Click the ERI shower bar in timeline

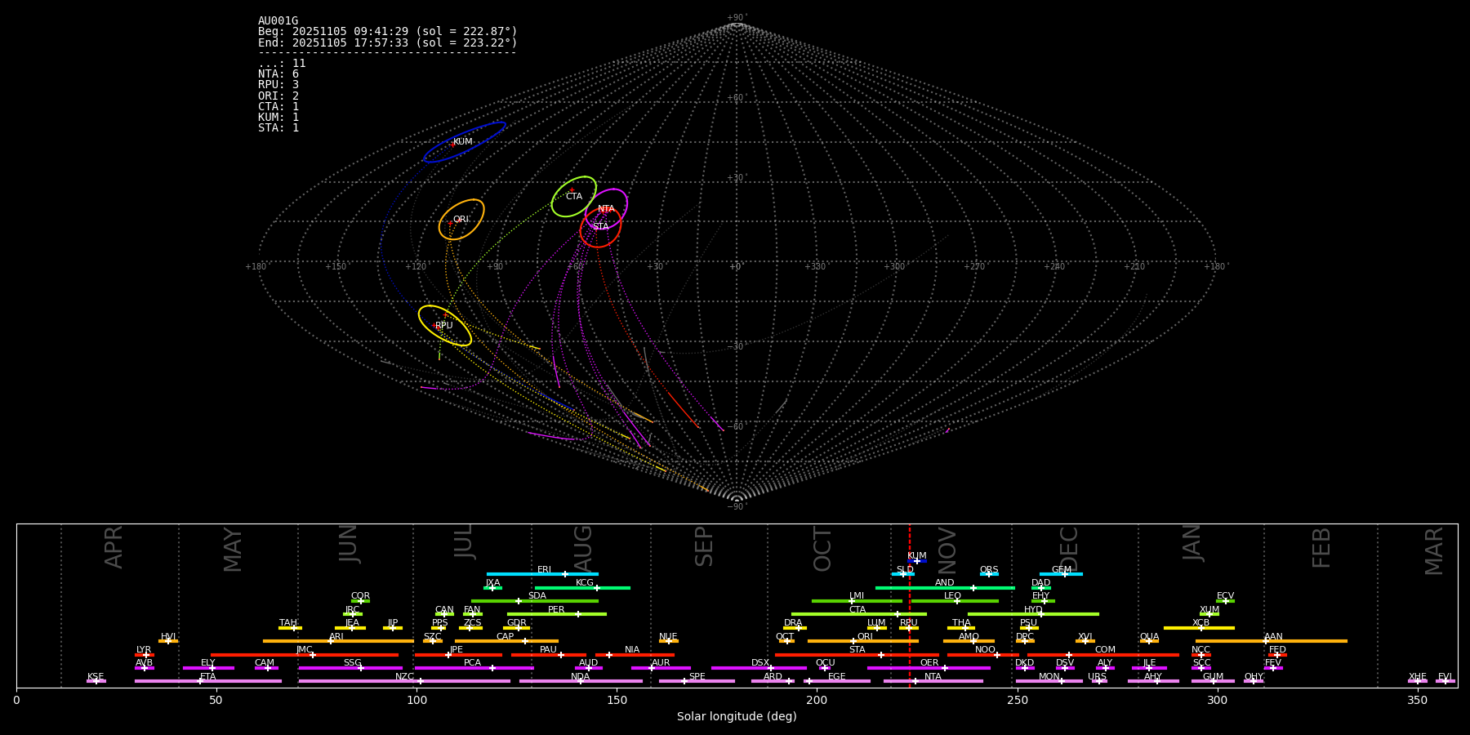542,574
